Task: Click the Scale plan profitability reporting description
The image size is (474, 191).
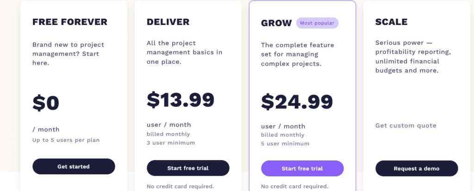Action: [413, 57]
